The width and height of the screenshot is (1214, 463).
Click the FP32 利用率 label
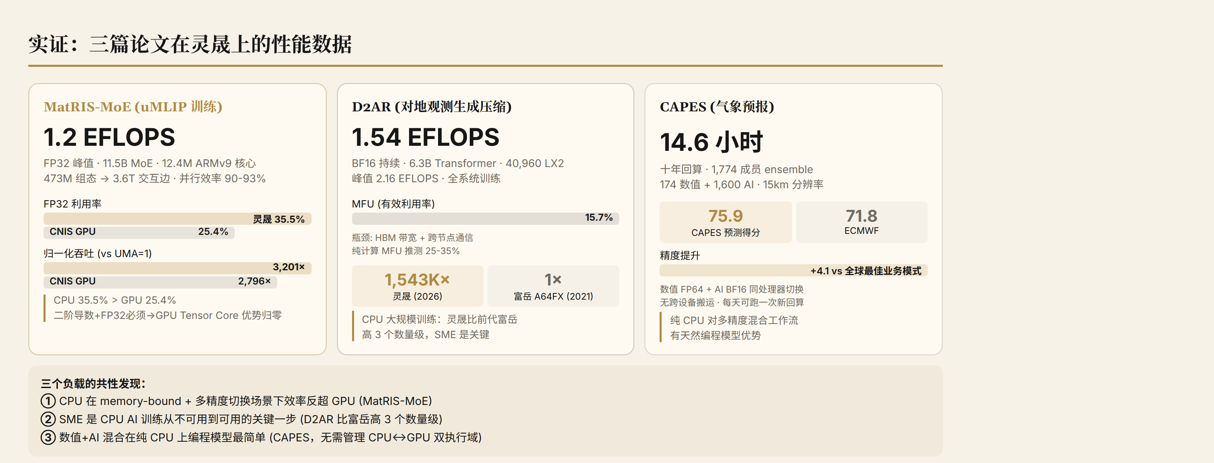(x=73, y=204)
